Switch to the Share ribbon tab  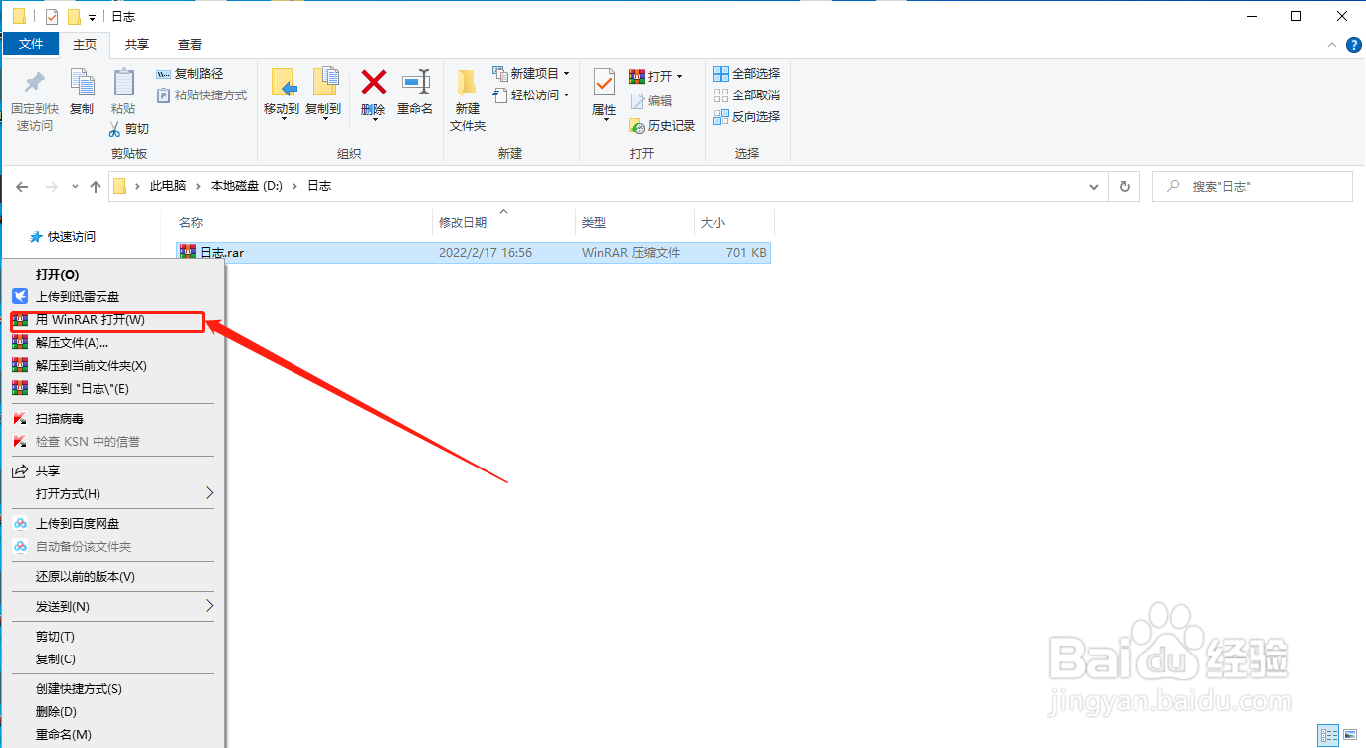pos(137,44)
